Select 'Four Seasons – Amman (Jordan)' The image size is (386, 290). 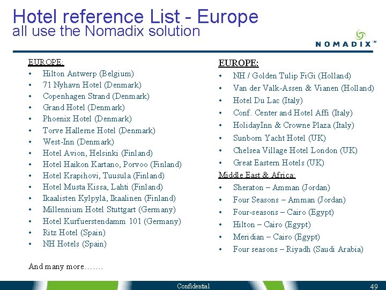(x=289, y=200)
